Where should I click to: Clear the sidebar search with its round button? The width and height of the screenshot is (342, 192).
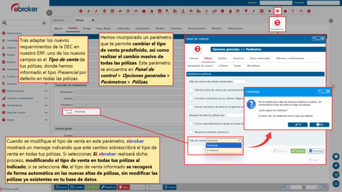coord(44,23)
